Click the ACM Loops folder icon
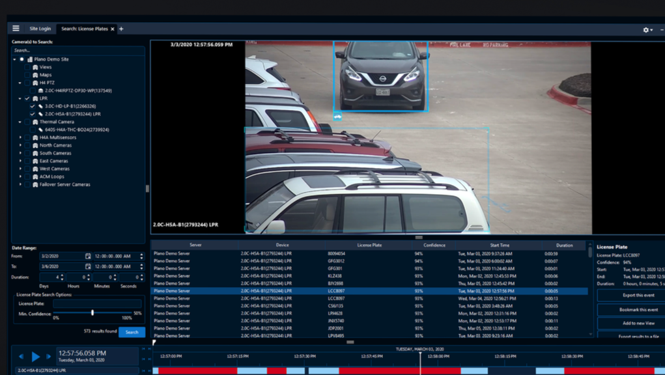 click(x=36, y=176)
